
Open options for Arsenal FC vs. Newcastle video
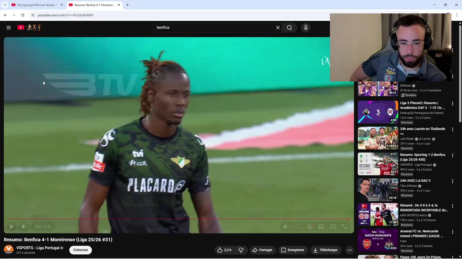click(453, 232)
